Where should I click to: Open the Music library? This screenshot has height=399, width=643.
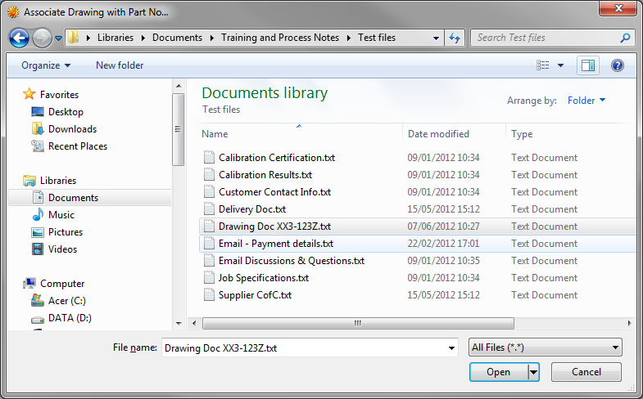pyautogui.click(x=61, y=215)
